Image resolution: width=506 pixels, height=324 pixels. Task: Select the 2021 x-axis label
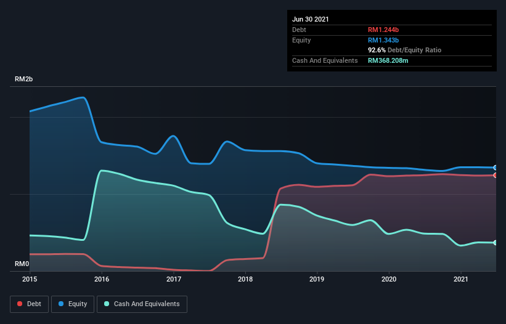coord(461,279)
